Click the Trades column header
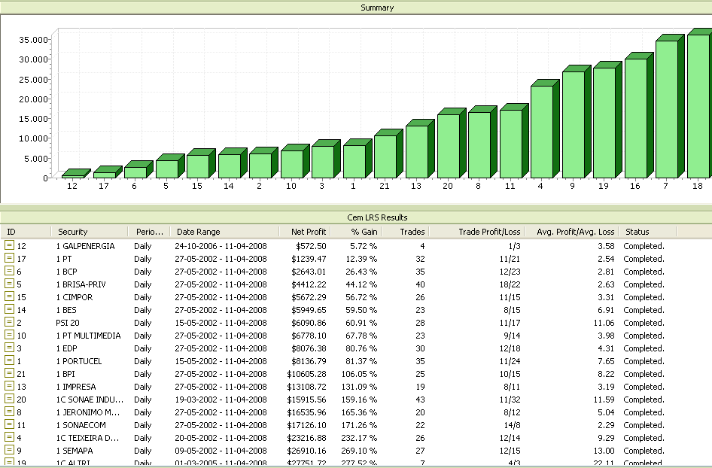Screen dimensions: 712x468 [406, 232]
